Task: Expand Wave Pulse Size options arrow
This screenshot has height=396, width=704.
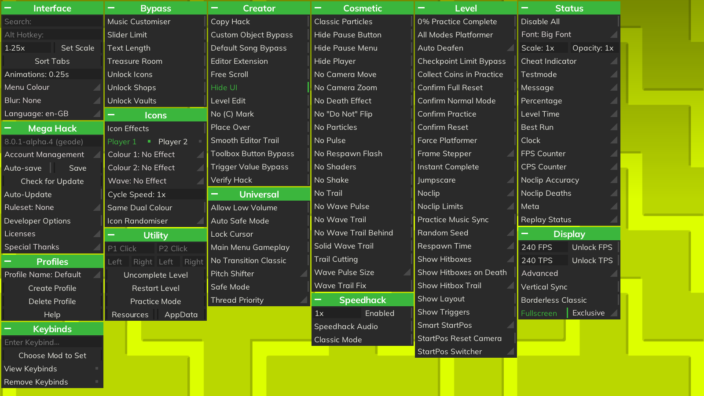Action: tap(407, 272)
